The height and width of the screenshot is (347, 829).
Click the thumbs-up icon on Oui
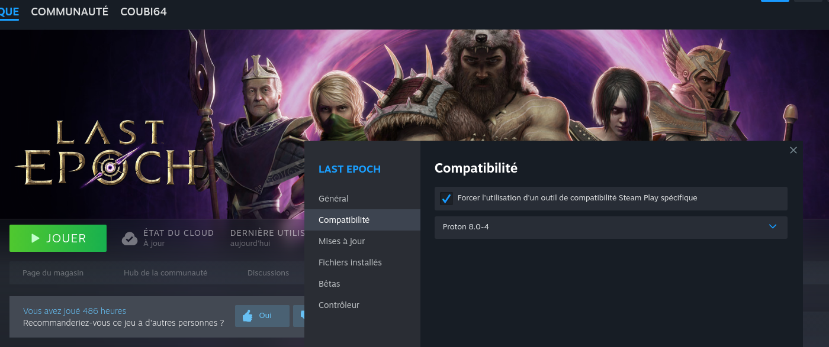[x=248, y=316]
